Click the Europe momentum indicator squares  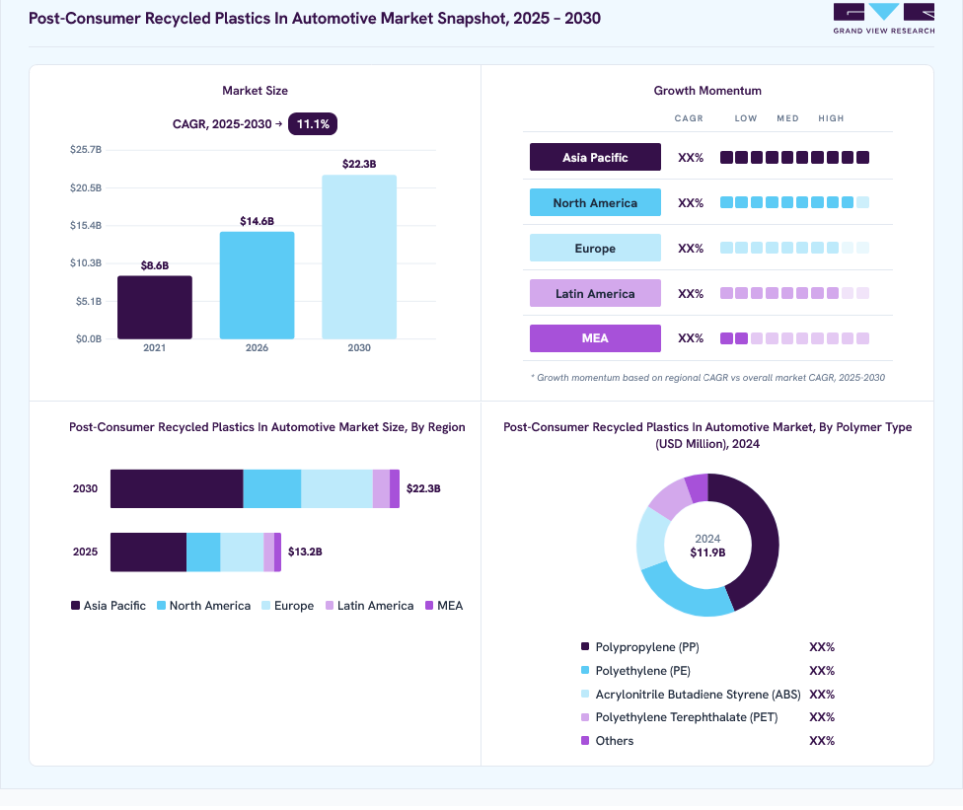(x=794, y=248)
